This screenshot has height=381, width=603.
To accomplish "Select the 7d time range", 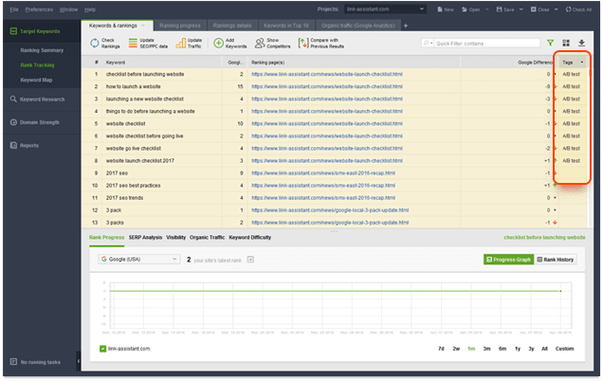I will (x=441, y=349).
